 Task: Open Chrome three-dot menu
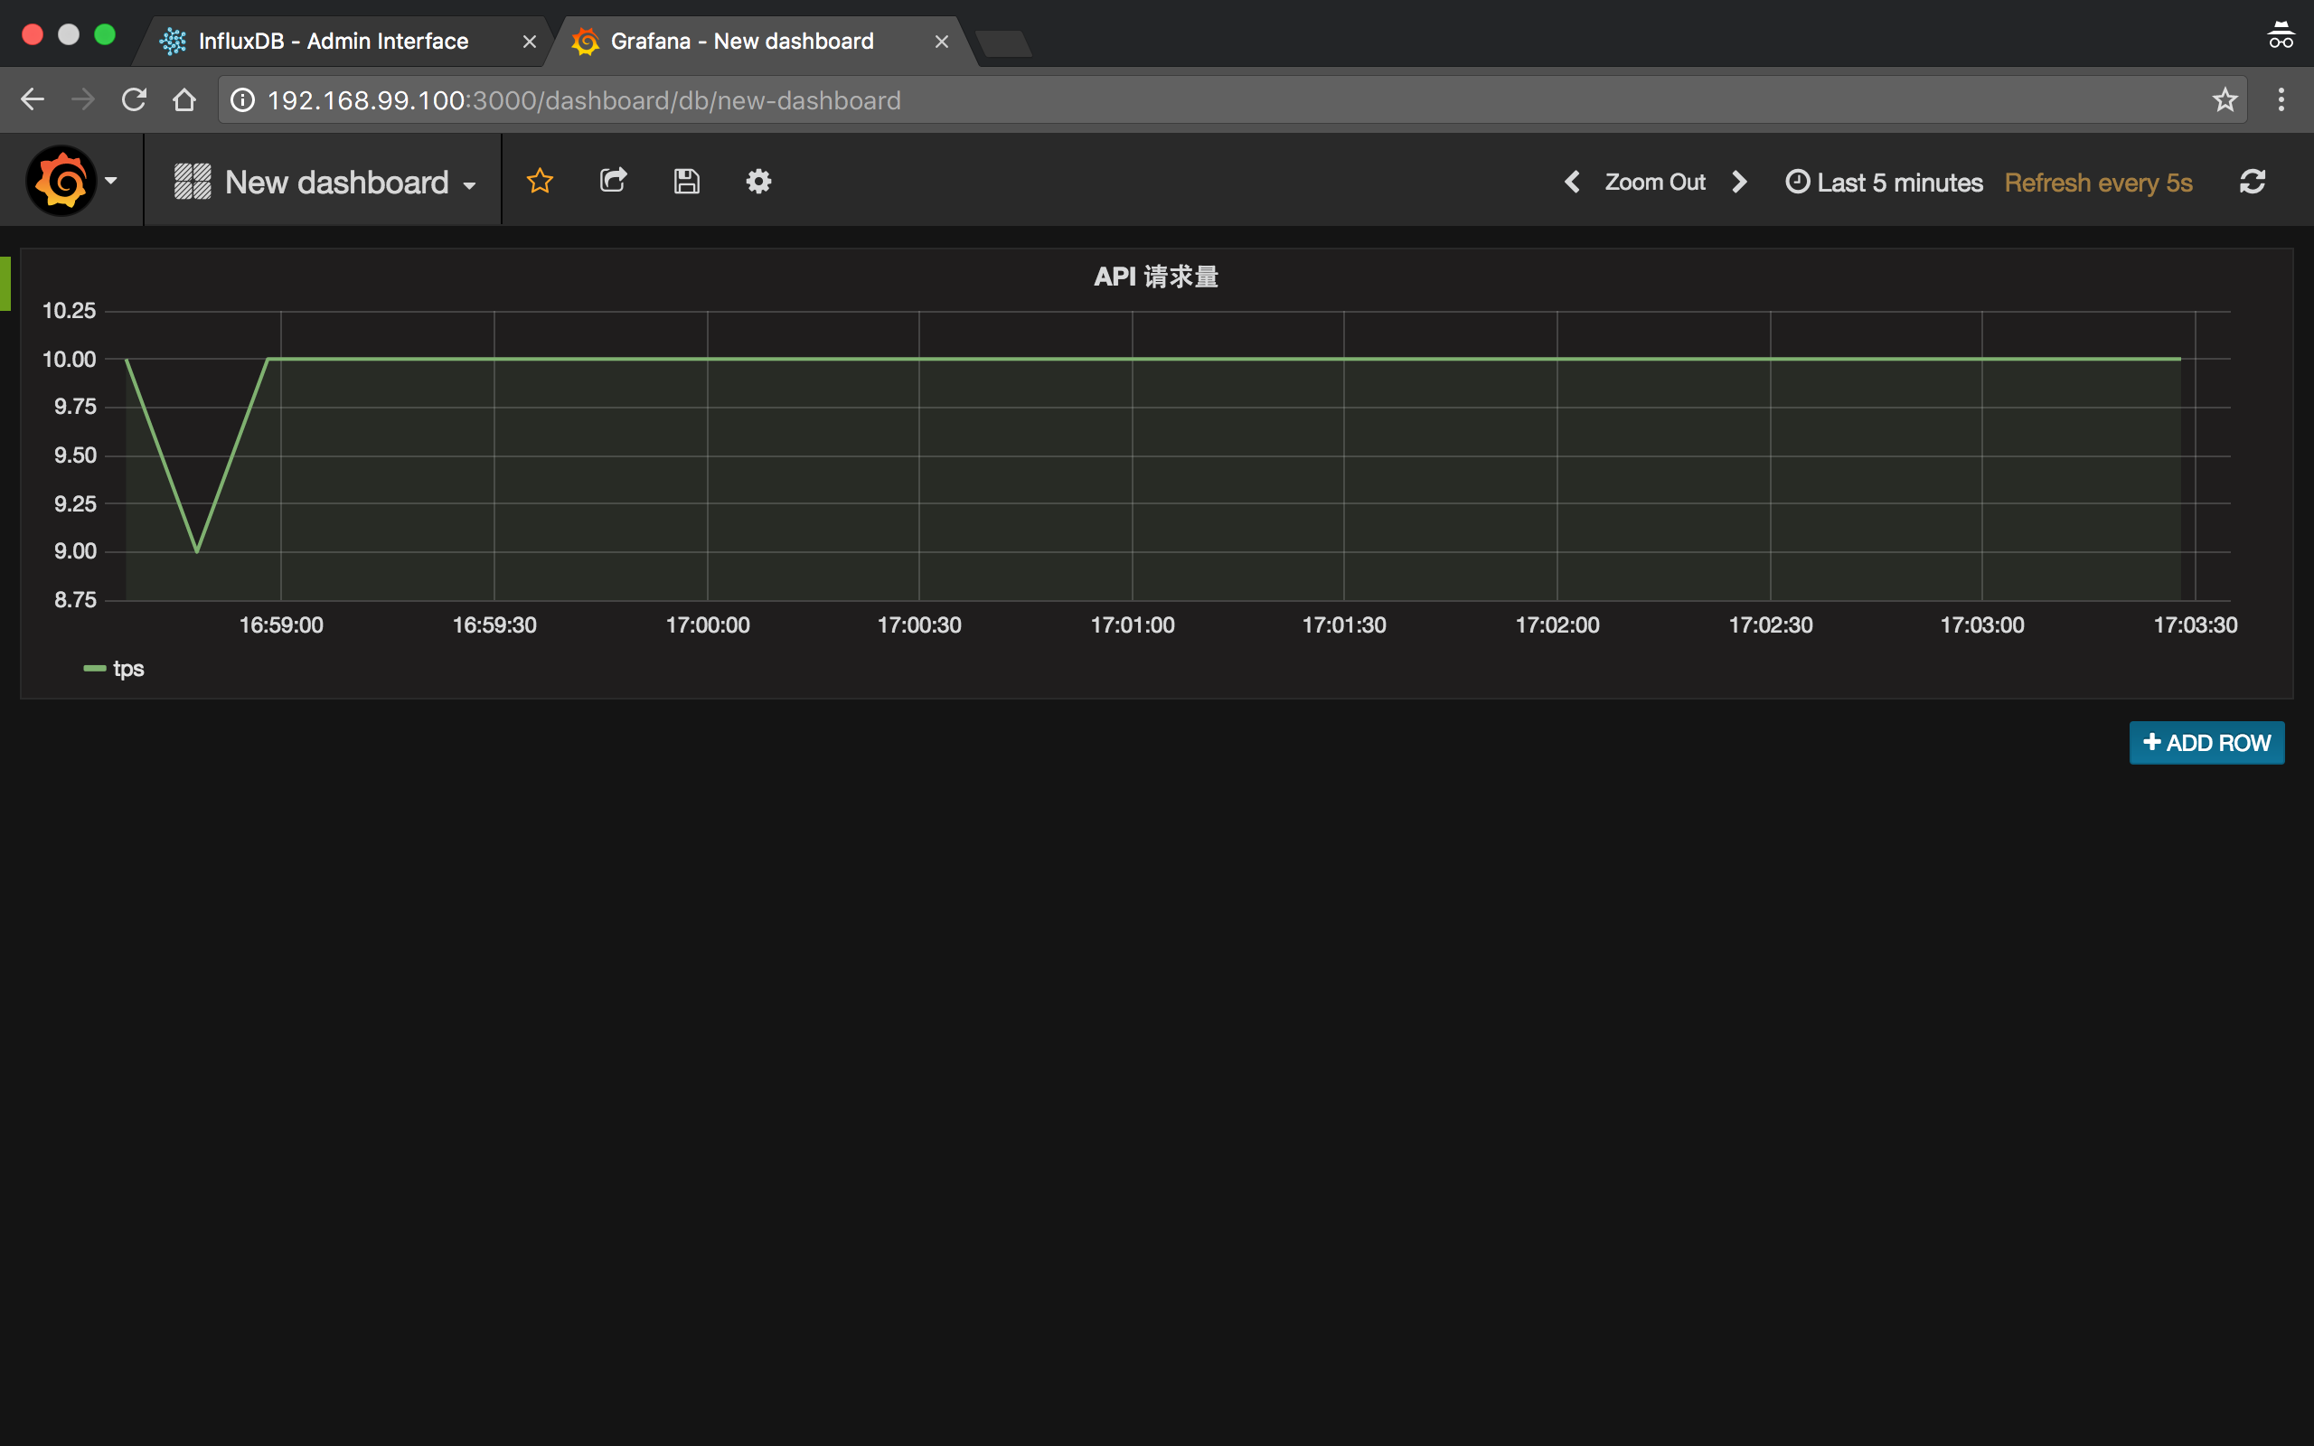pyautogui.click(x=2281, y=99)
